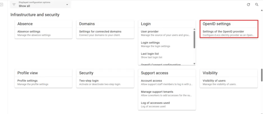Open Account access entry

tap(167, 82)
